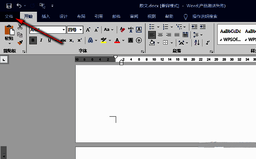Switch to the 插入 ribbon tab
Screen dimensions: 256x159
[x=46, y=16]
